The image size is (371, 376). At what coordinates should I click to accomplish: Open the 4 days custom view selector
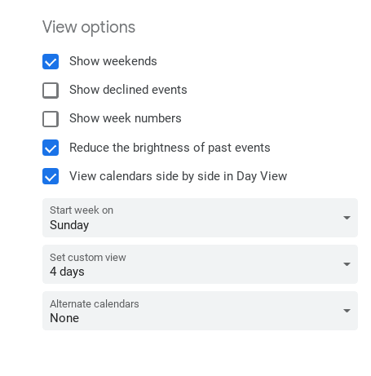pos(200,264)
